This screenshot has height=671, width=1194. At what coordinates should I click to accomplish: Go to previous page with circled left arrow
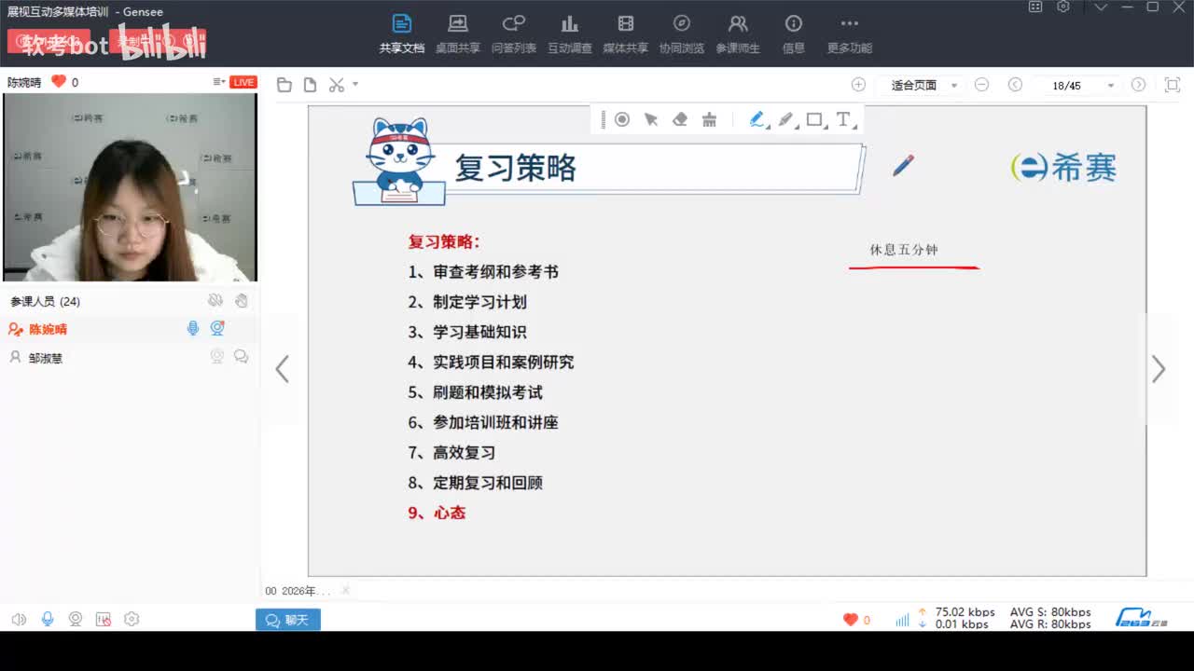click(x=1015, y=85)
